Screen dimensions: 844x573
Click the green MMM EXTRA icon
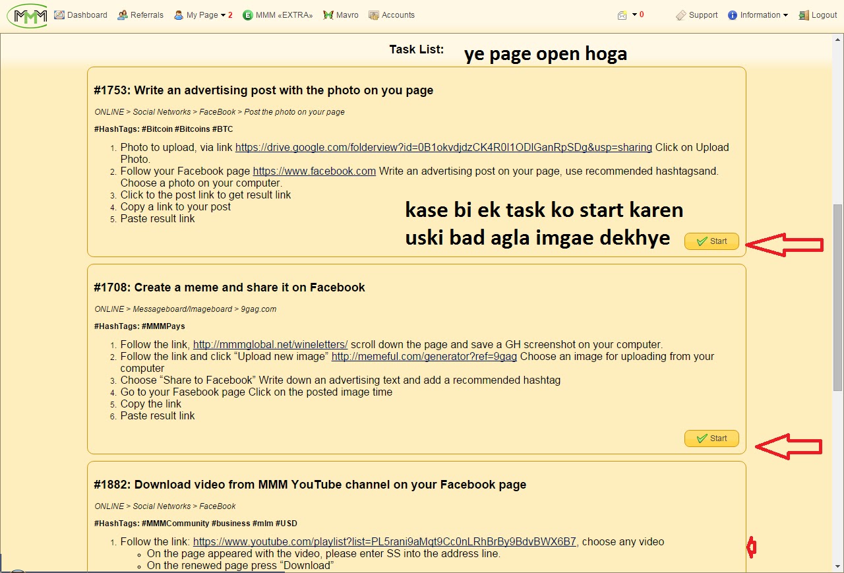(248, 15)
